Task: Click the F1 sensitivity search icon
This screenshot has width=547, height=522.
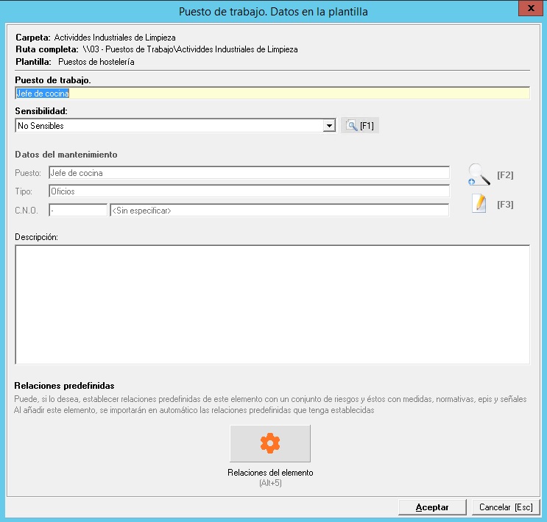Action: point(352,126)
